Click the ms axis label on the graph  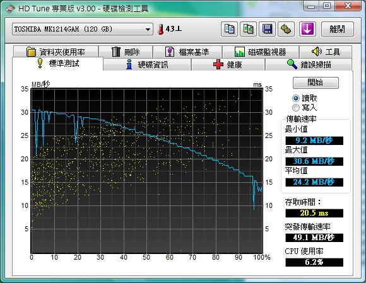click(257, 84)
